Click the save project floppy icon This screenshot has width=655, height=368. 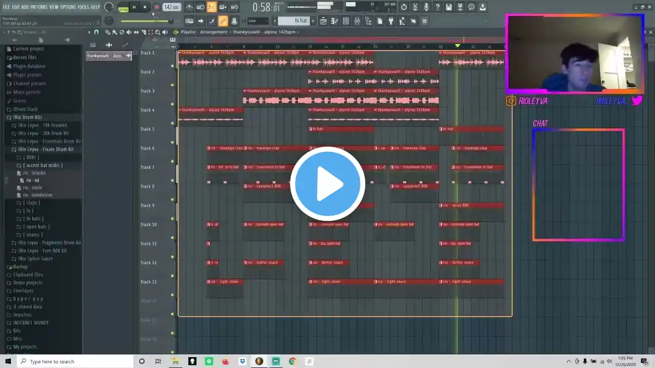click(x=449, y=7)
